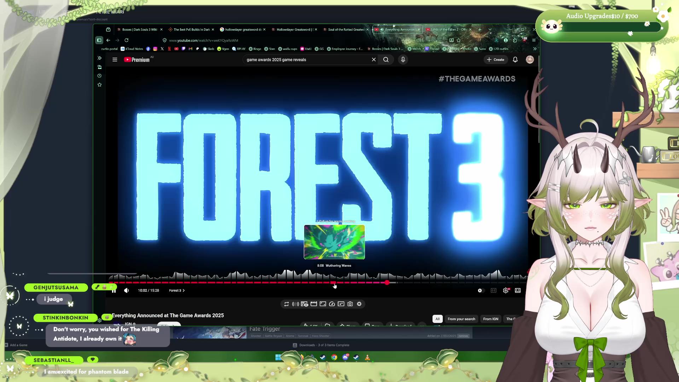The height and width of the screenshot is (382, 679).
Task: Open a new browser tab
Action: [x=480, y=30]
